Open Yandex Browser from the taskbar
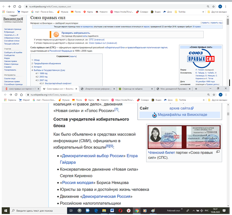This screenshot has height=215, width=232. click(129, 211)
